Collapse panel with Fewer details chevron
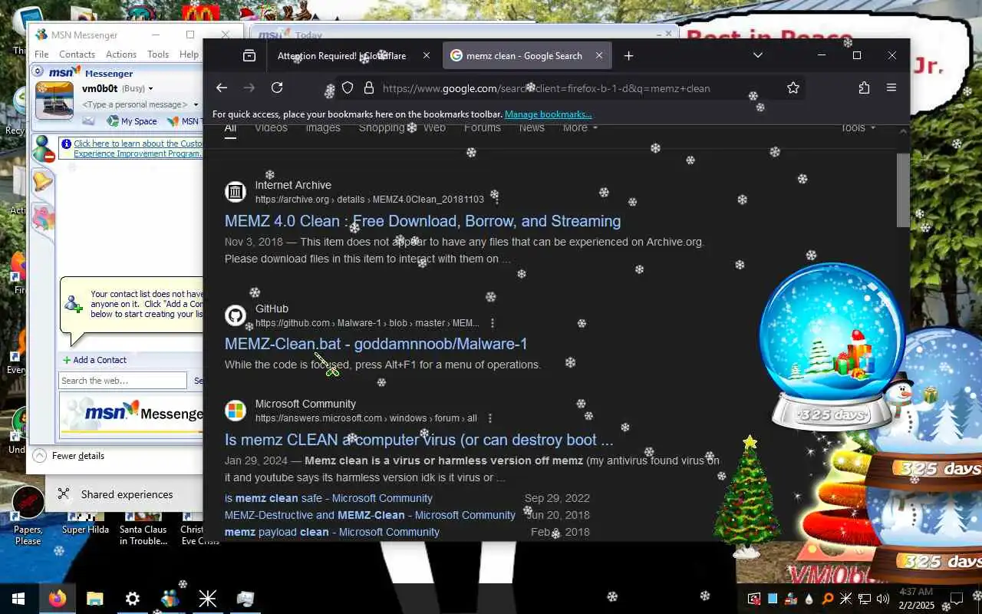 [x=40, y=456]
